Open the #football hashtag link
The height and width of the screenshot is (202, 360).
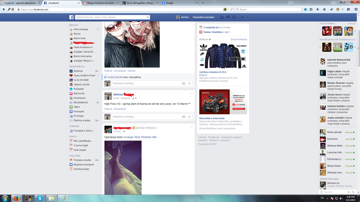[146, 137]
